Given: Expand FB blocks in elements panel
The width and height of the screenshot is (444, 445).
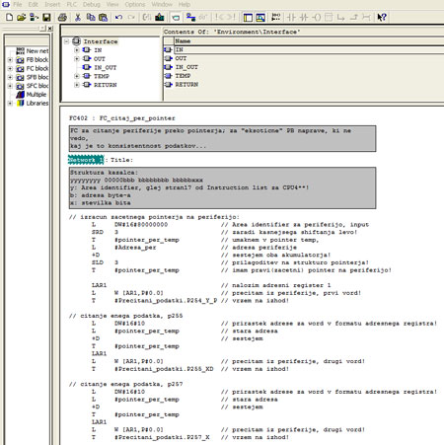Looking at the screenshot, I should (x=10, y=60).
